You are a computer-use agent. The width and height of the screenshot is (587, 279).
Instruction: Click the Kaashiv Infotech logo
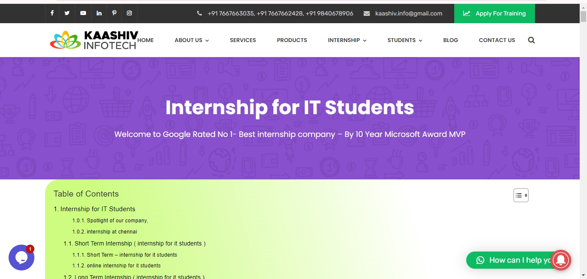click(x=93, y=40)
